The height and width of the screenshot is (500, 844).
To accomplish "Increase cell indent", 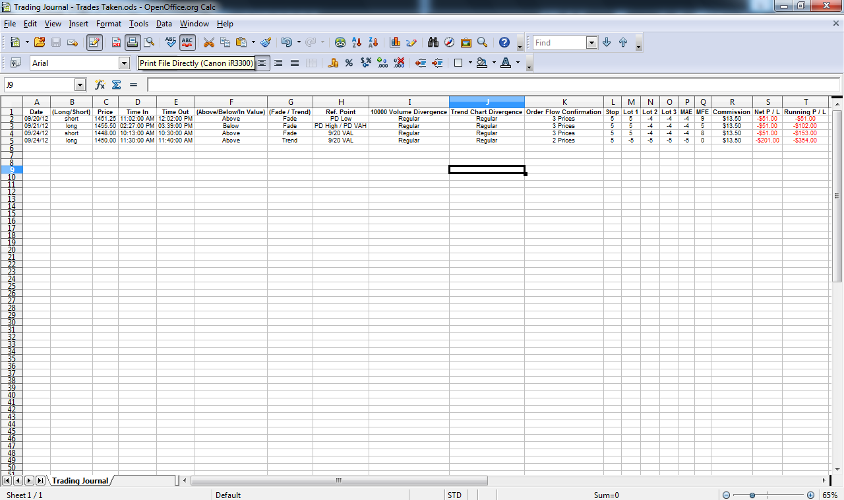I will (437, 63).
